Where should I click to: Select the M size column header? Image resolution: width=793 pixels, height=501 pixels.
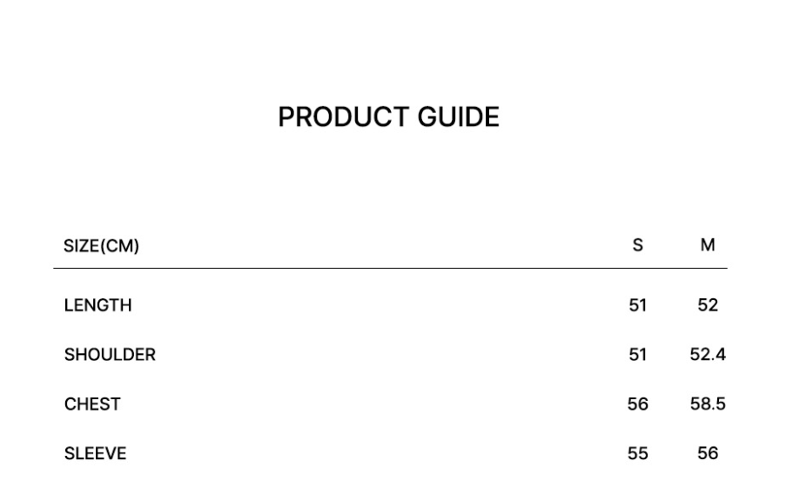tap(708, 245)
